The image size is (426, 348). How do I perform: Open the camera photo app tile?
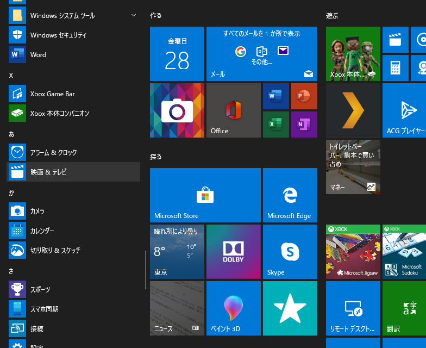[177, 110]
